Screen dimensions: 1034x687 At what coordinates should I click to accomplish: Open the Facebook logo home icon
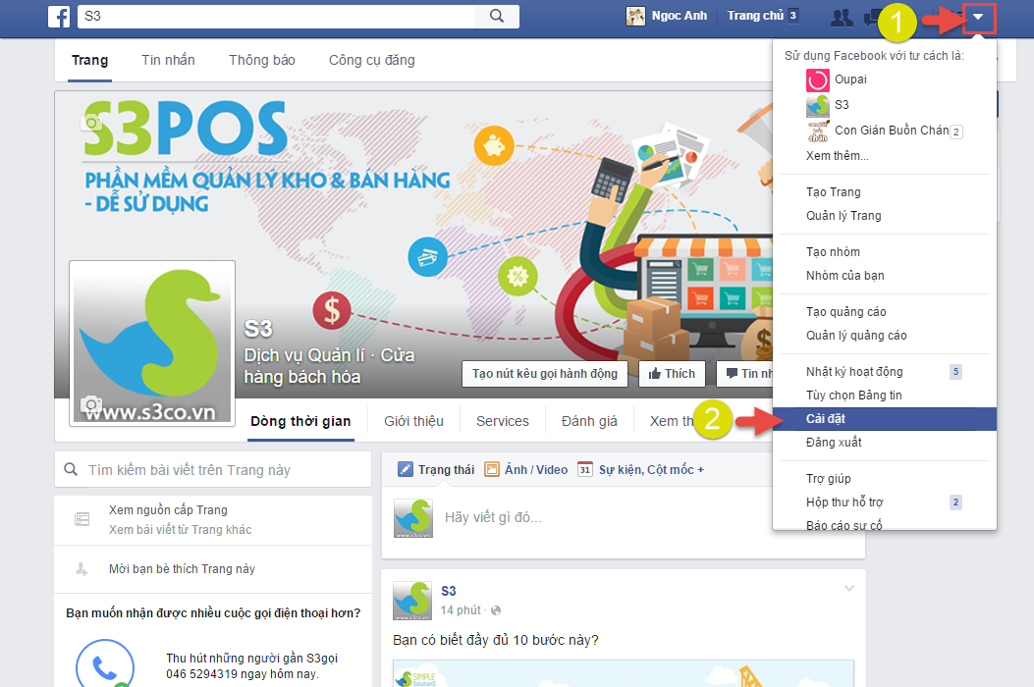[59, 17]
